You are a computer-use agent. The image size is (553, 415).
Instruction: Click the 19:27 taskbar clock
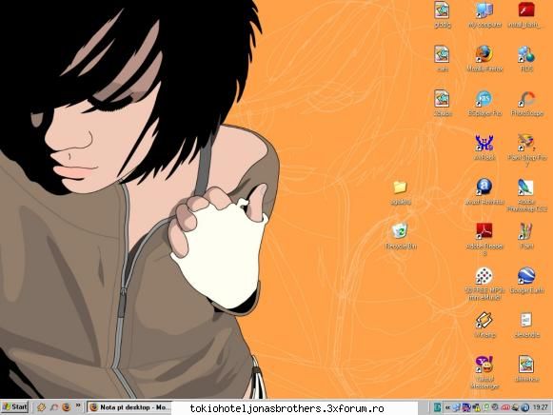[541, 407]
